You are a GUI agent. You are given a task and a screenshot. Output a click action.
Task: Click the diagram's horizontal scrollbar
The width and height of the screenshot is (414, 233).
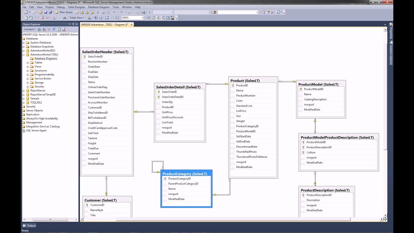[x=233, y=219]
